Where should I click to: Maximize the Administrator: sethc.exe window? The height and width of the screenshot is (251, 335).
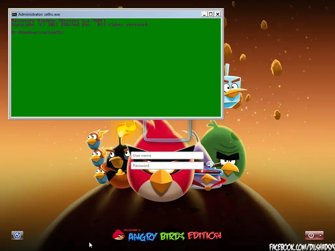click(x=211, y=14)
